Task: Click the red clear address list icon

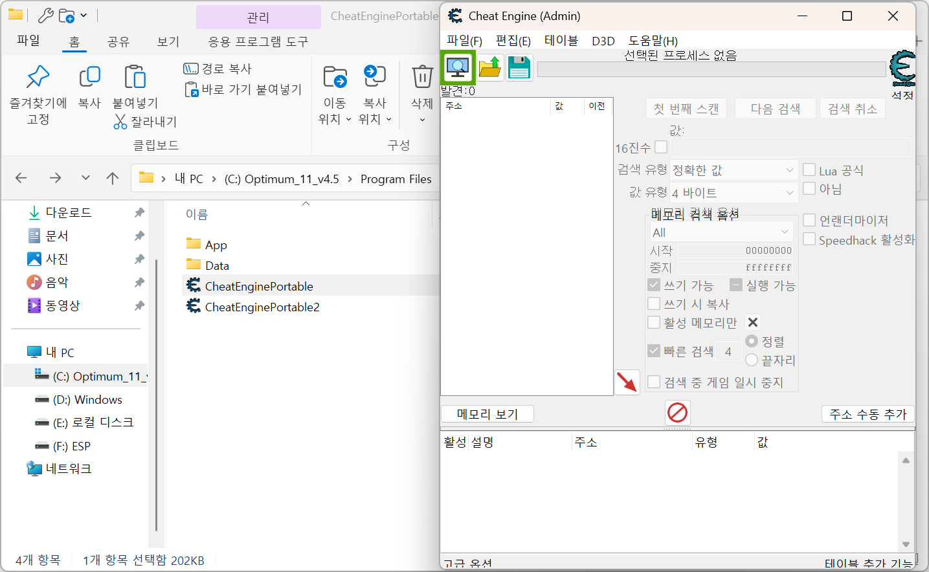Action: (x=677, y=412)
